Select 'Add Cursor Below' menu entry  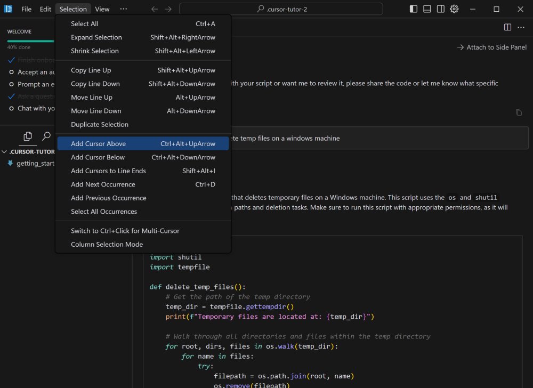point(98,157)
